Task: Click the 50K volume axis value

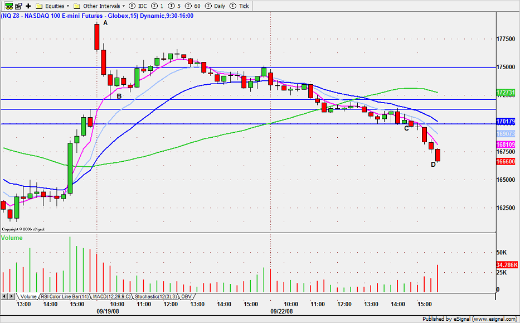Action: point(502,252)
